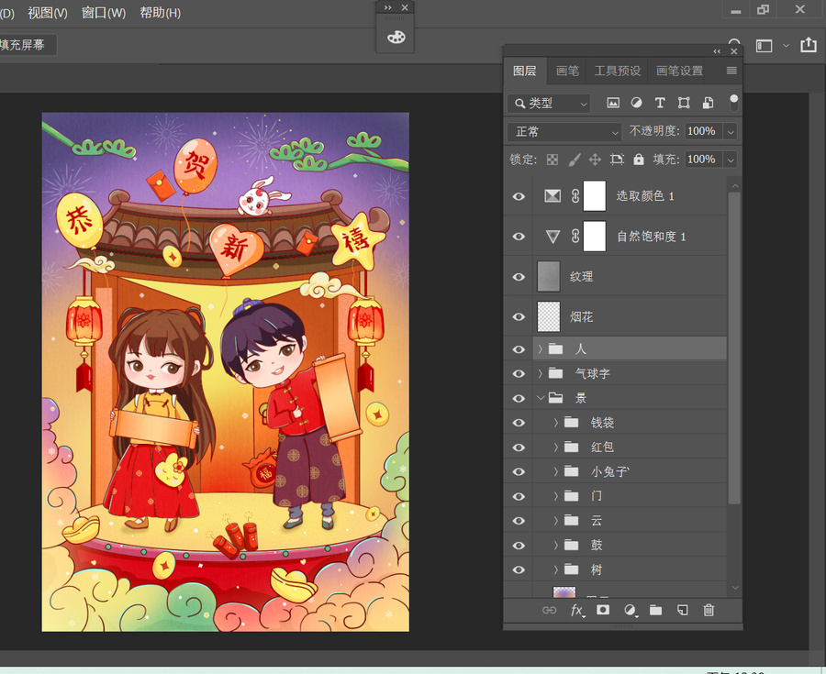
Task: Lock layer position icon
Action: [x=595, y=160]
